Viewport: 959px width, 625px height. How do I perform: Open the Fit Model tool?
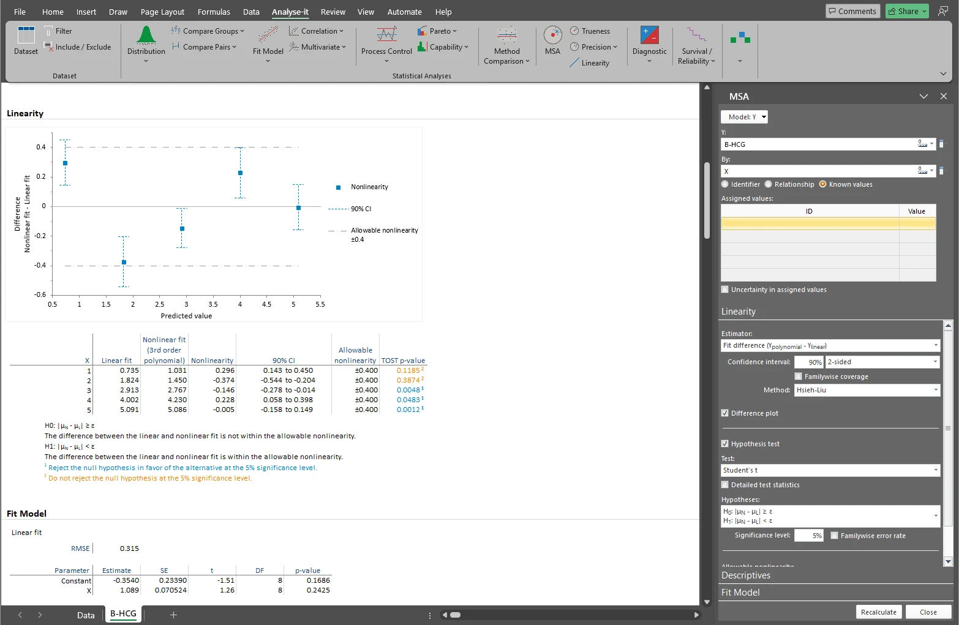[268, 44]
